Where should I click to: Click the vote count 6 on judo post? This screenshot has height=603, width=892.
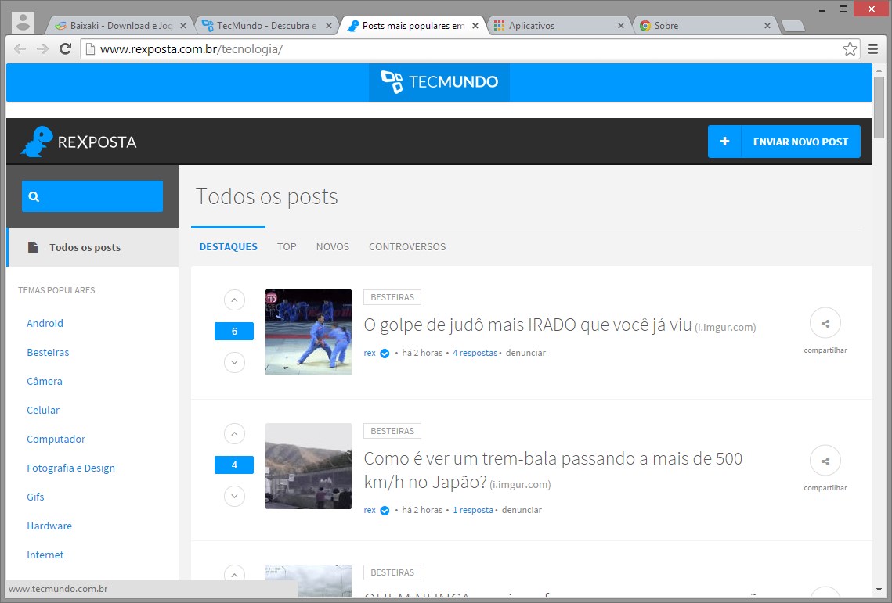click(234, 332)
